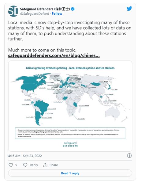Click the like count number 9
The width and height of the screenshot is (145, 182).
16,165
